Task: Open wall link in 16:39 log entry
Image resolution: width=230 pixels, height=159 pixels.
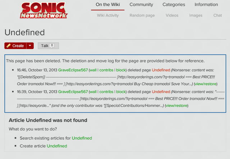Action: [x=93, y=92]
